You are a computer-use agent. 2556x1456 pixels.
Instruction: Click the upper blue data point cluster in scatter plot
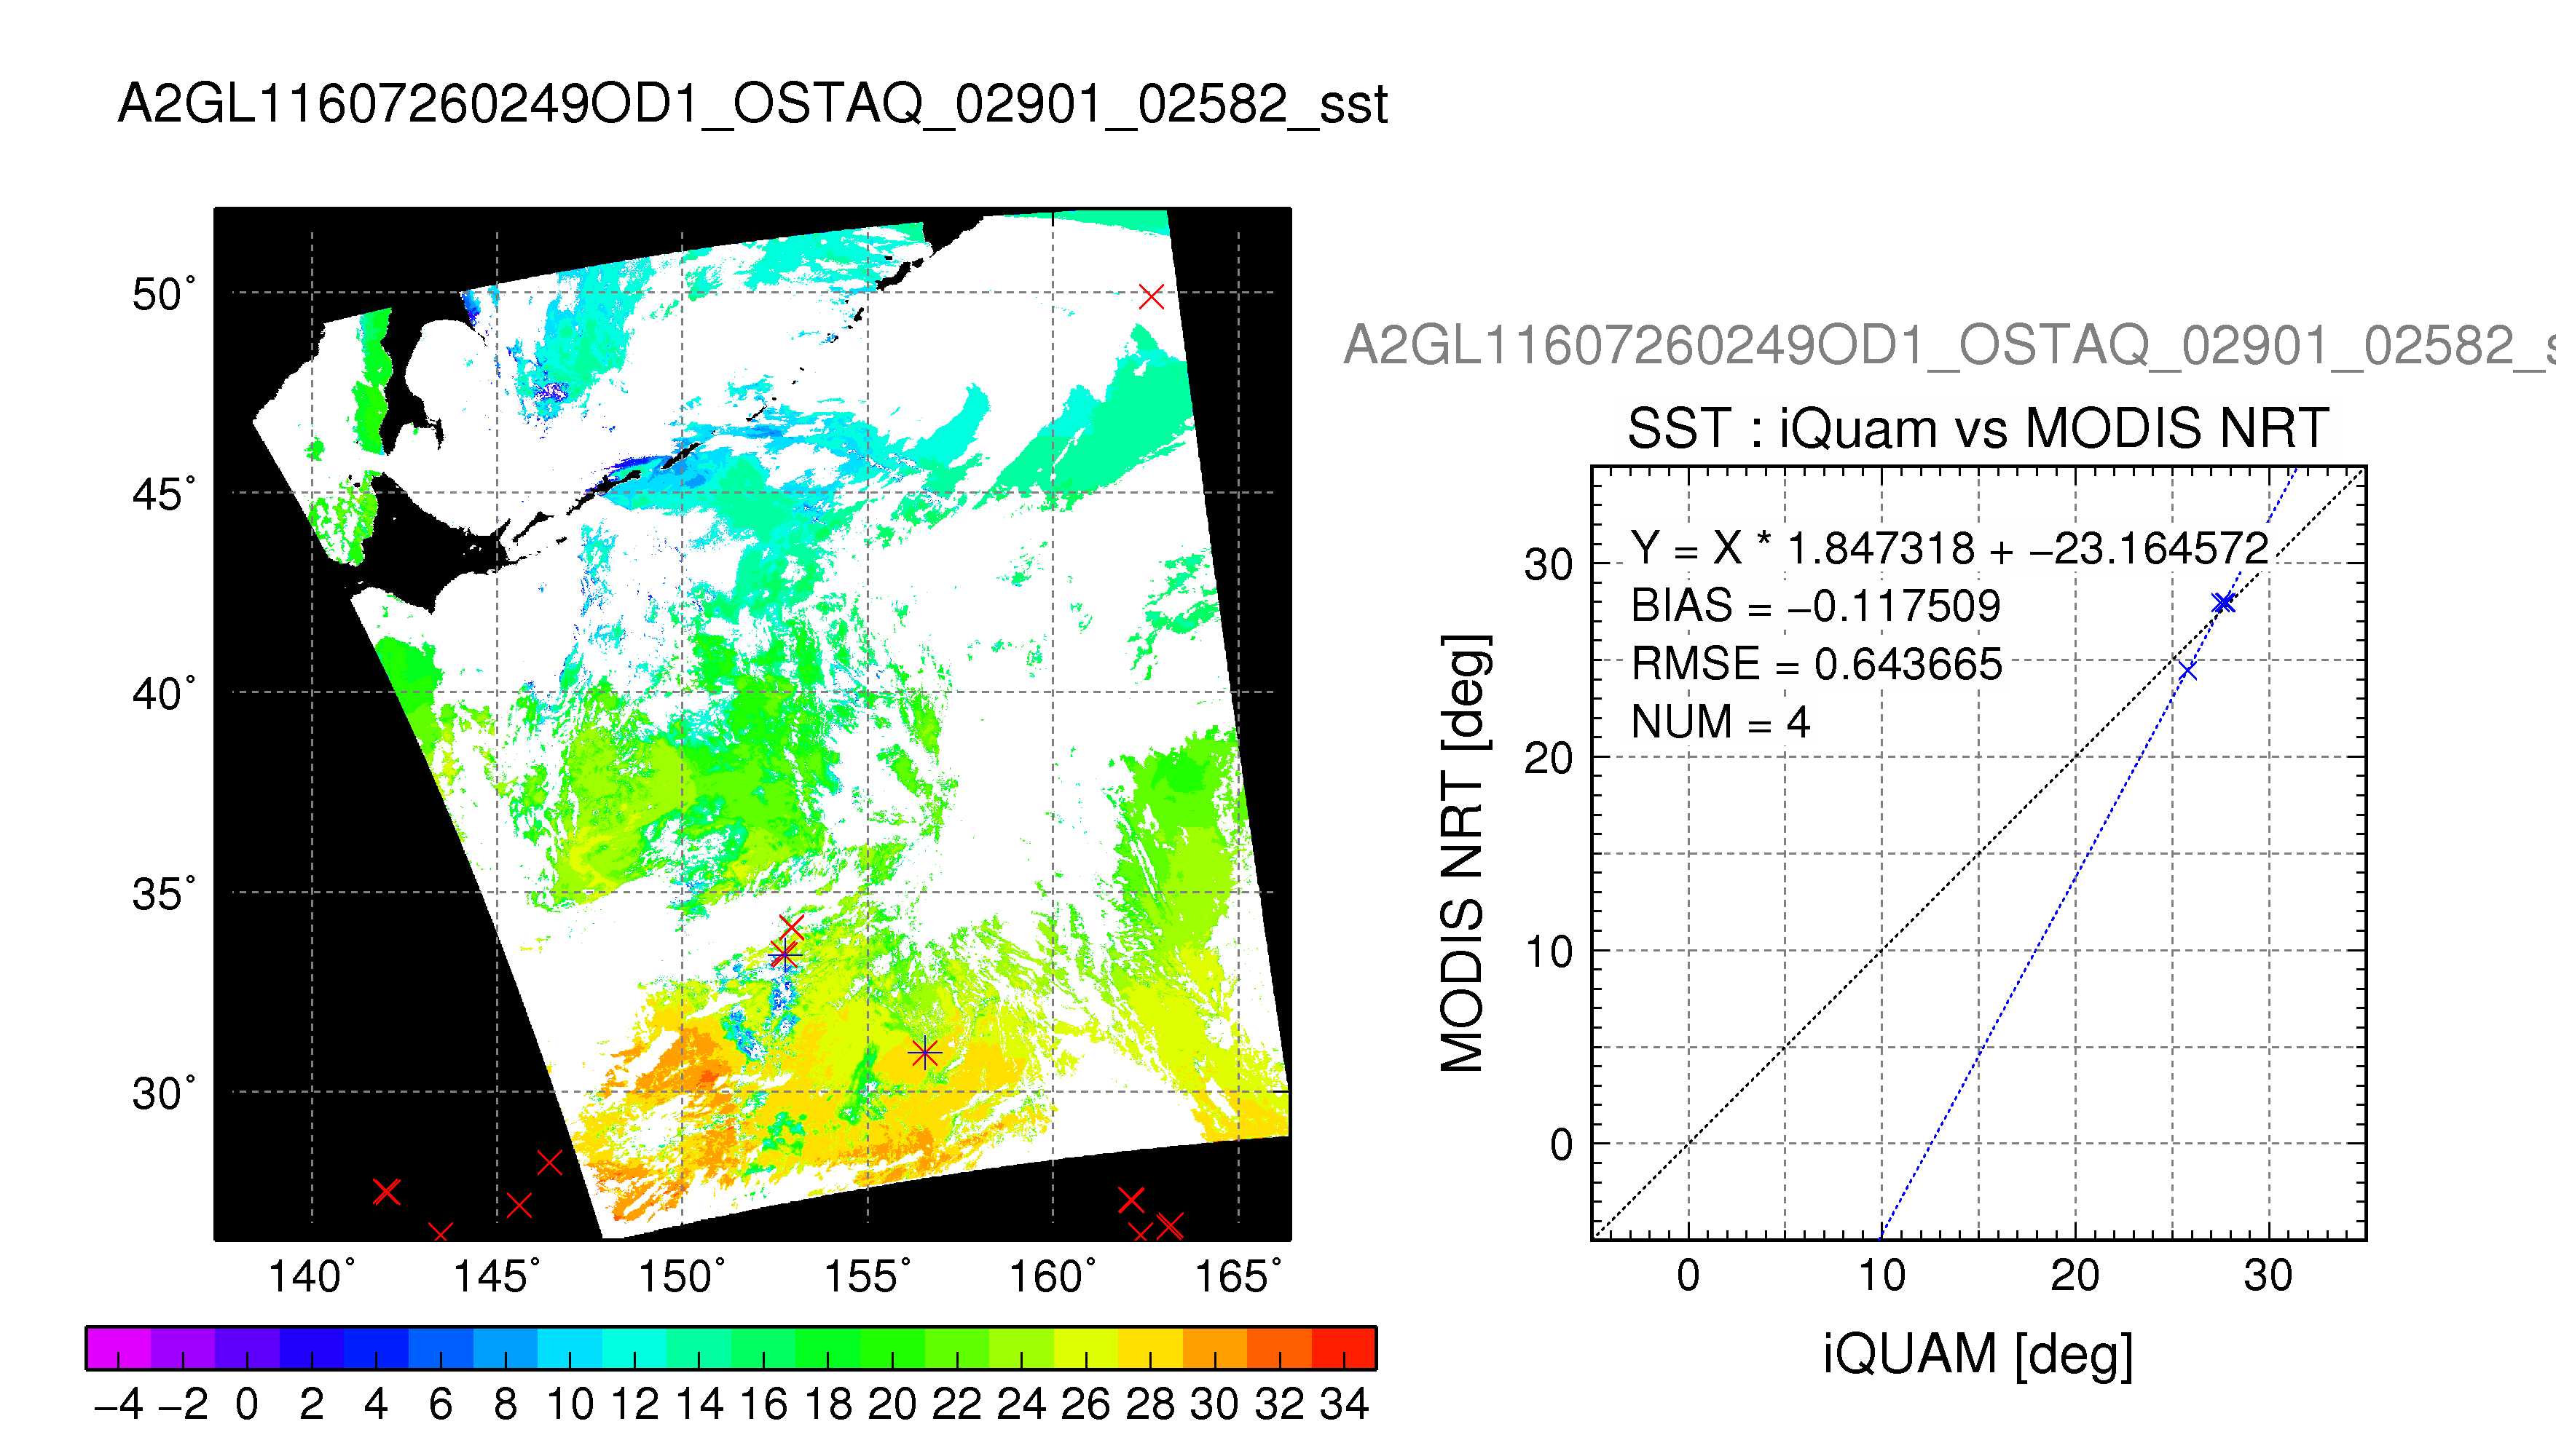click(2223, 603)
